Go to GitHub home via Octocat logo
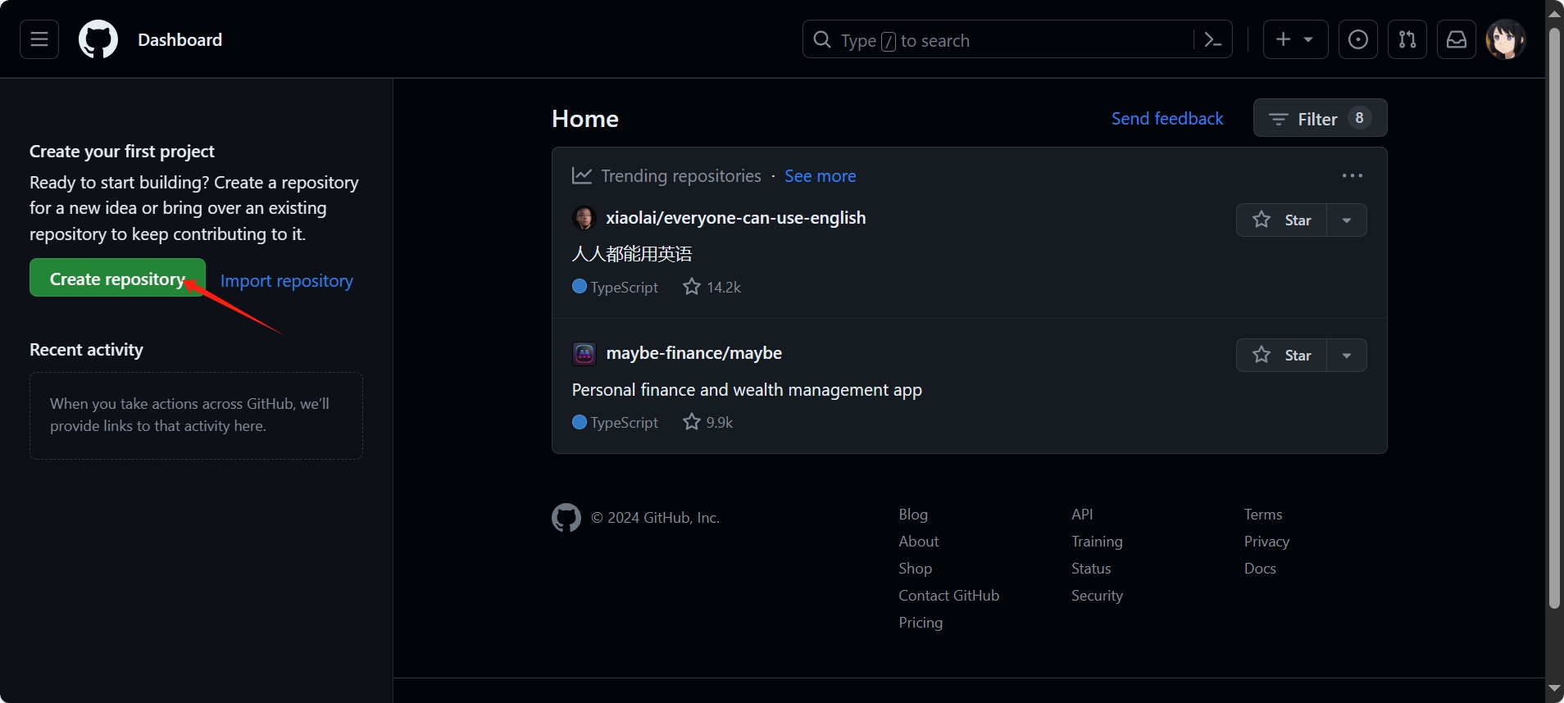 pyautogui.click(x=98, y=39)
